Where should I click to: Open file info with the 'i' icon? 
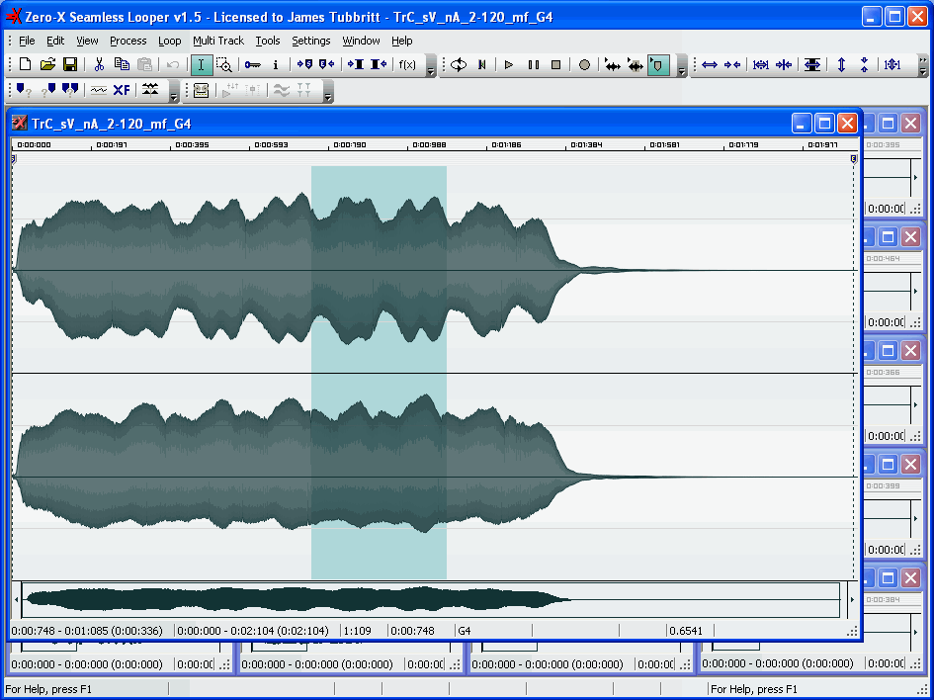(x=275, y=64)
